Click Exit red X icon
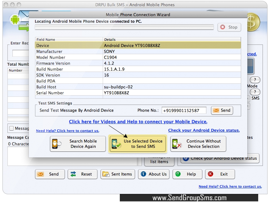Image resolution: width=270 pixels, height=202 pixels. 210,174
